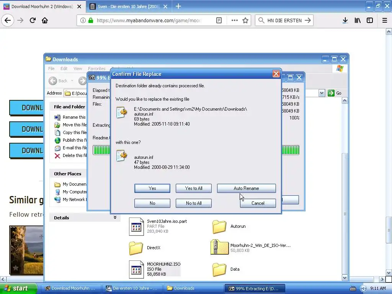Viewport: 392px width, 294px height.
Task: Open similar game thumbnail on webpage
Action: [x=26, y=250]
